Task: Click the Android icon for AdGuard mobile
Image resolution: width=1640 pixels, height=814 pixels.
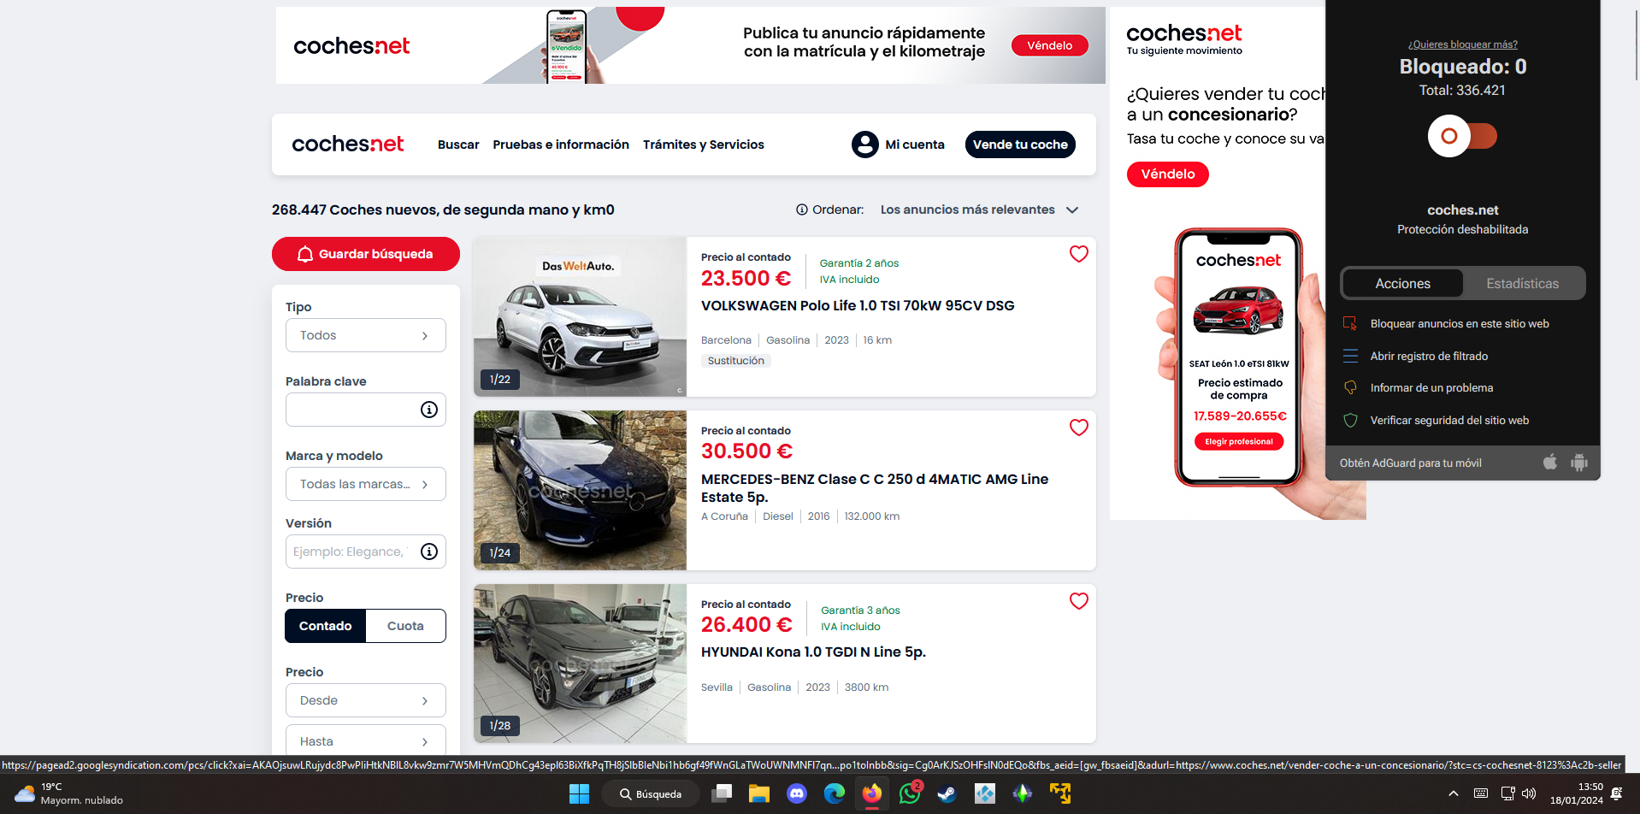Action: 1580,463
